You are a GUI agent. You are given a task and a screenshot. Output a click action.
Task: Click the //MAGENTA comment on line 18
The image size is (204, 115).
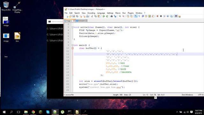125,72
